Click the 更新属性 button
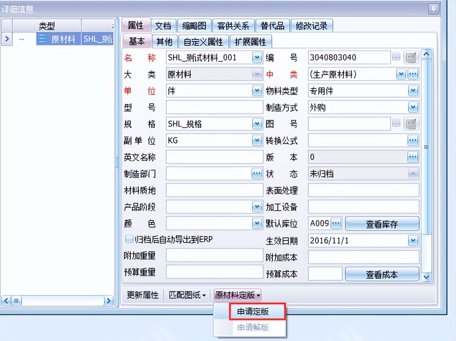 point(142,295)
